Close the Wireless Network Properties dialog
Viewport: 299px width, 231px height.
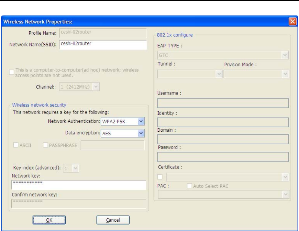pyautogui.click(x=292, y=22)
